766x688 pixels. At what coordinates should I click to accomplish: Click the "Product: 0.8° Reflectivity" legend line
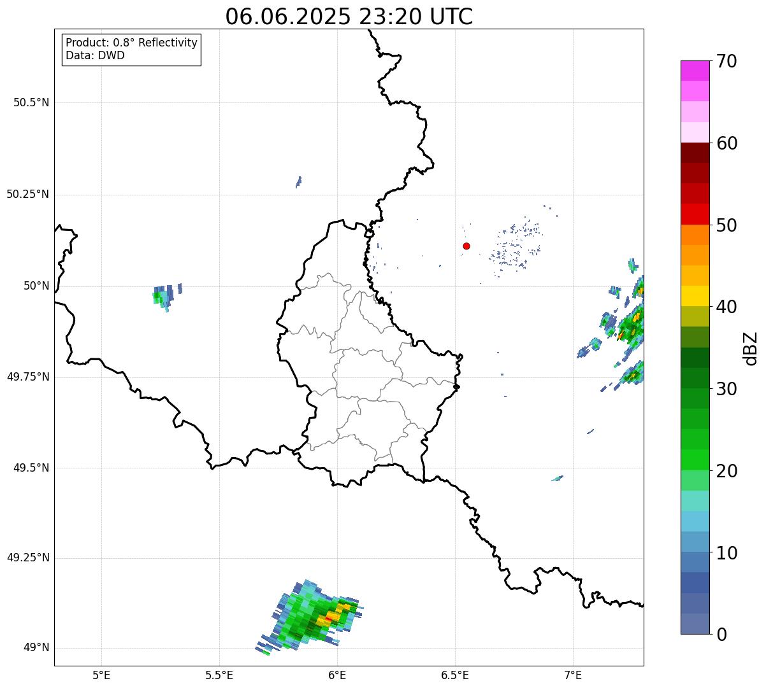pyautogui.click(x=132, y=43)
